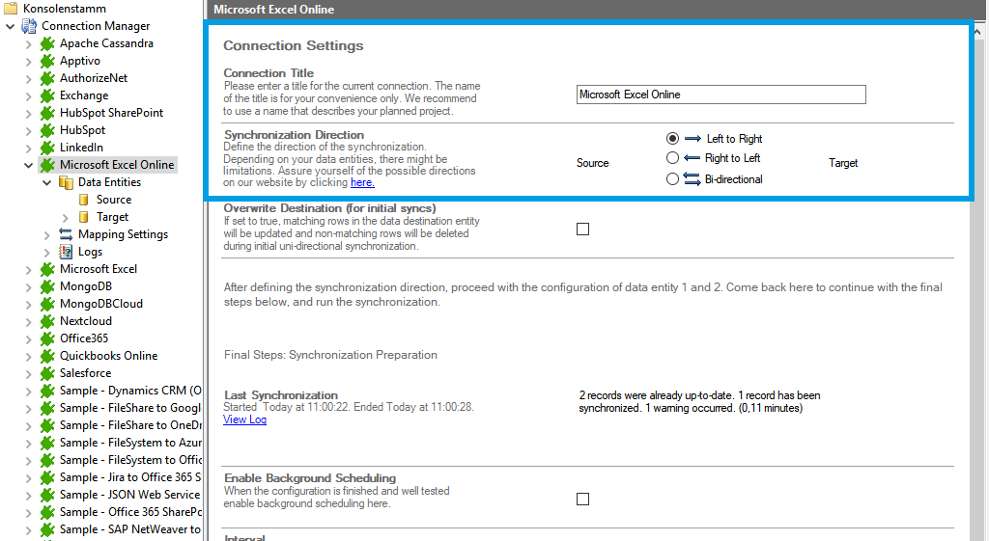Viewport: 989px width, 541px height.
Task: Click the Konsolenstamm folder icon
Action: pos(11,9)
